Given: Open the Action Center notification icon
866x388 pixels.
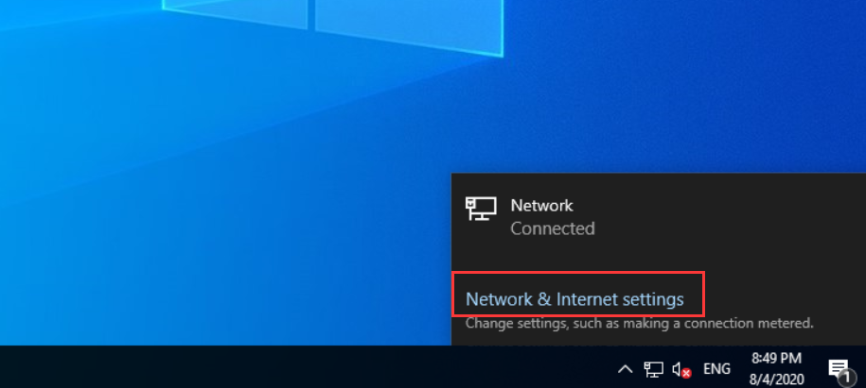Looking at the screenshot, I should click(838, 369).
